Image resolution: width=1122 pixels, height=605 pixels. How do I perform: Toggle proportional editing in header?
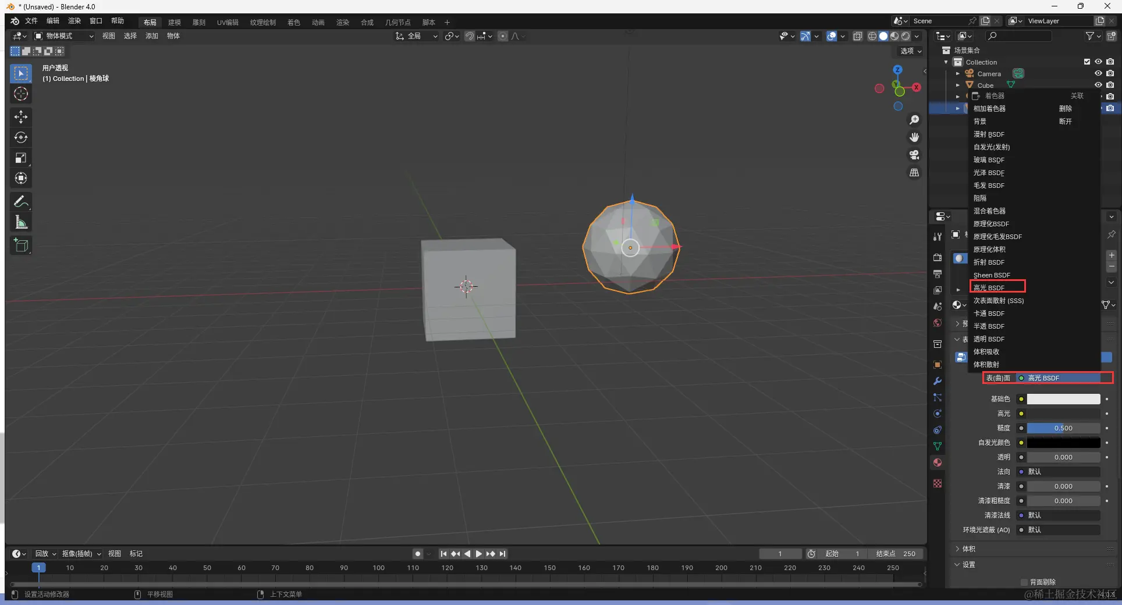point(503,36)
